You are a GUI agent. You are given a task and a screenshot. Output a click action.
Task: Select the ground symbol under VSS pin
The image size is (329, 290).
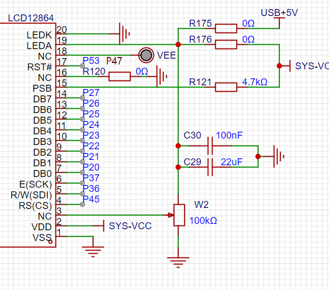93,252
